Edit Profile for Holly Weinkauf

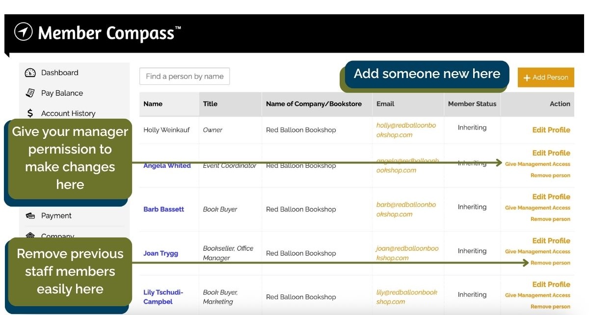coord(551,130)
